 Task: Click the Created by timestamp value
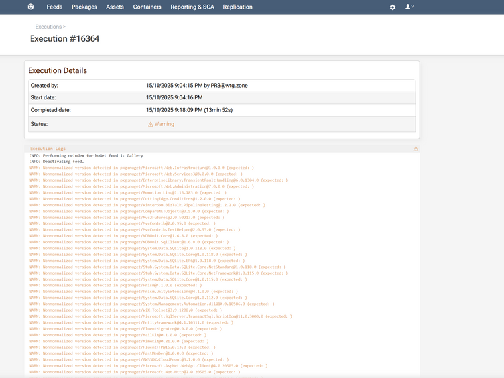point(196,86)
